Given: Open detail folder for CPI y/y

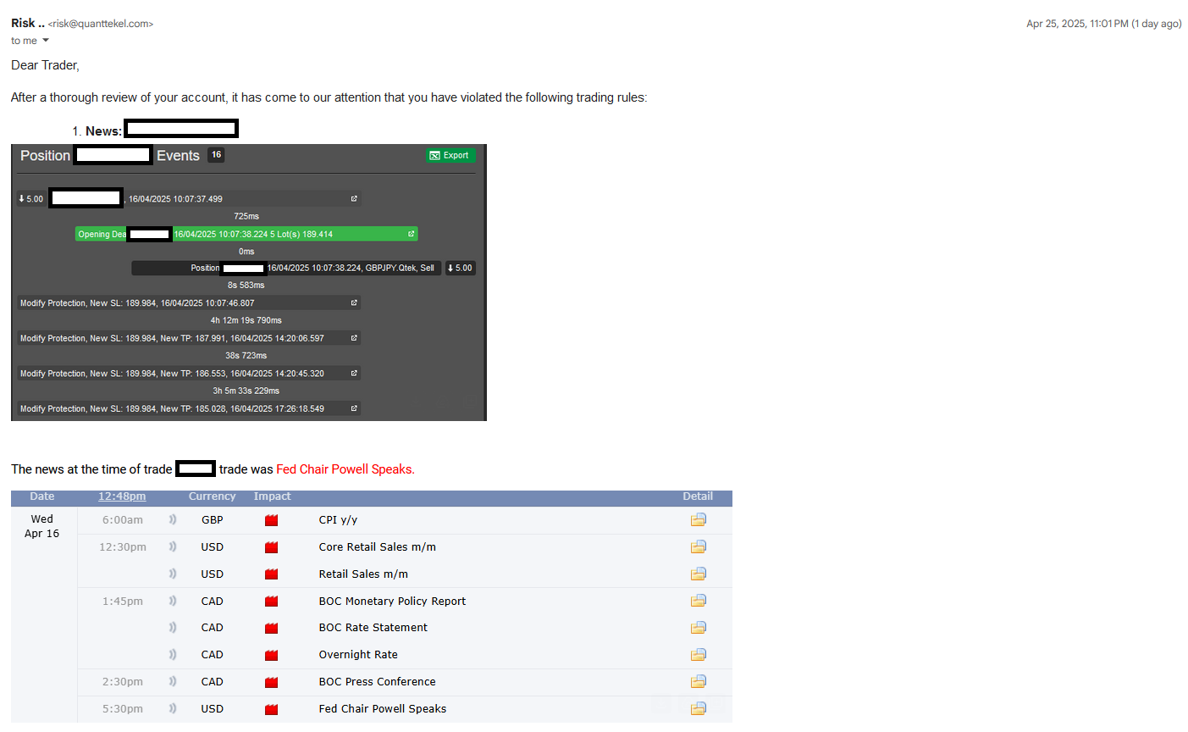Looking at the screenshot, I should (x=698, y=520).
